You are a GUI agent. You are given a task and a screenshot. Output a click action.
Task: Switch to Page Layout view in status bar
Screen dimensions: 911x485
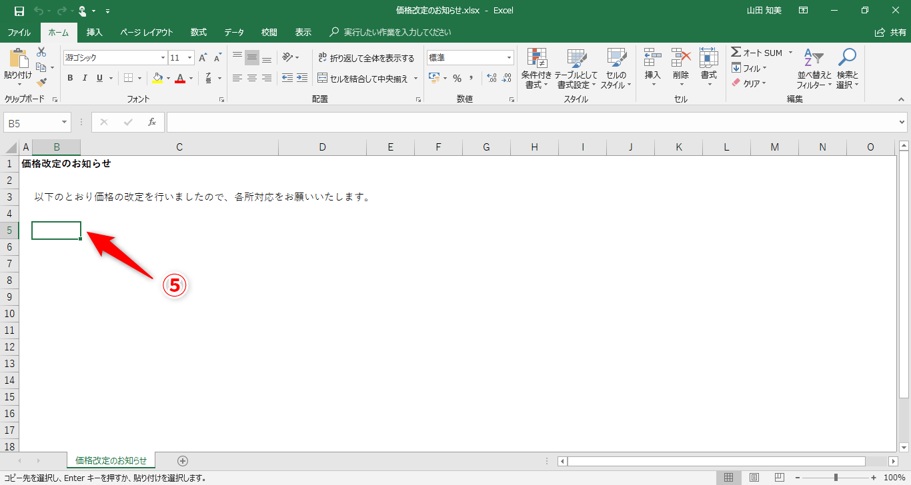(x=754, y=478)
